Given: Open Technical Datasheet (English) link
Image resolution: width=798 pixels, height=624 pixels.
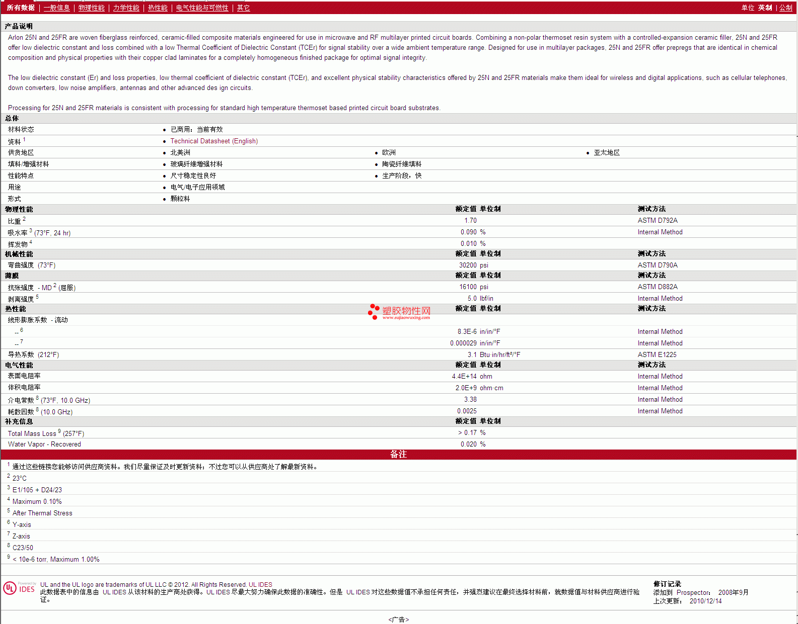Looking at the screenshot, I should pyautogui.click(x=214, y=141).
